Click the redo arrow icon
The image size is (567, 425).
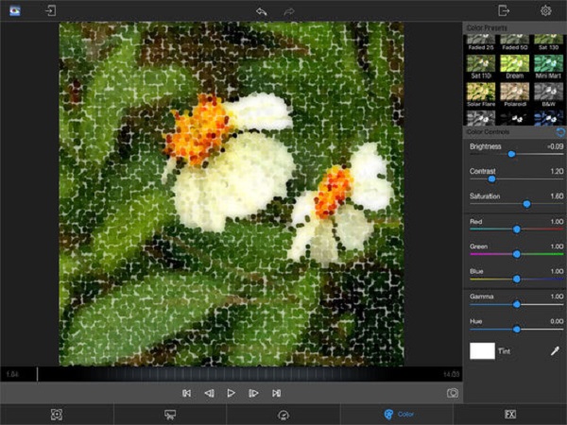[x=289, y=10]
